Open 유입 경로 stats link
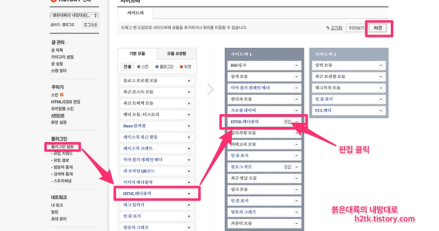 tap(60, 160)
